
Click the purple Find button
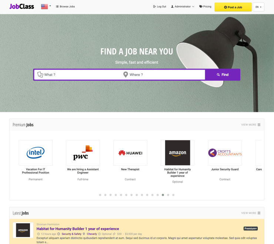tap(223, 75)
